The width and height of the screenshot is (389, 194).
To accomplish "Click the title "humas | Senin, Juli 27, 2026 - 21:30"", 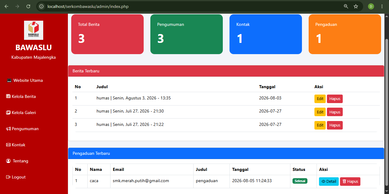I will [130, 111].
